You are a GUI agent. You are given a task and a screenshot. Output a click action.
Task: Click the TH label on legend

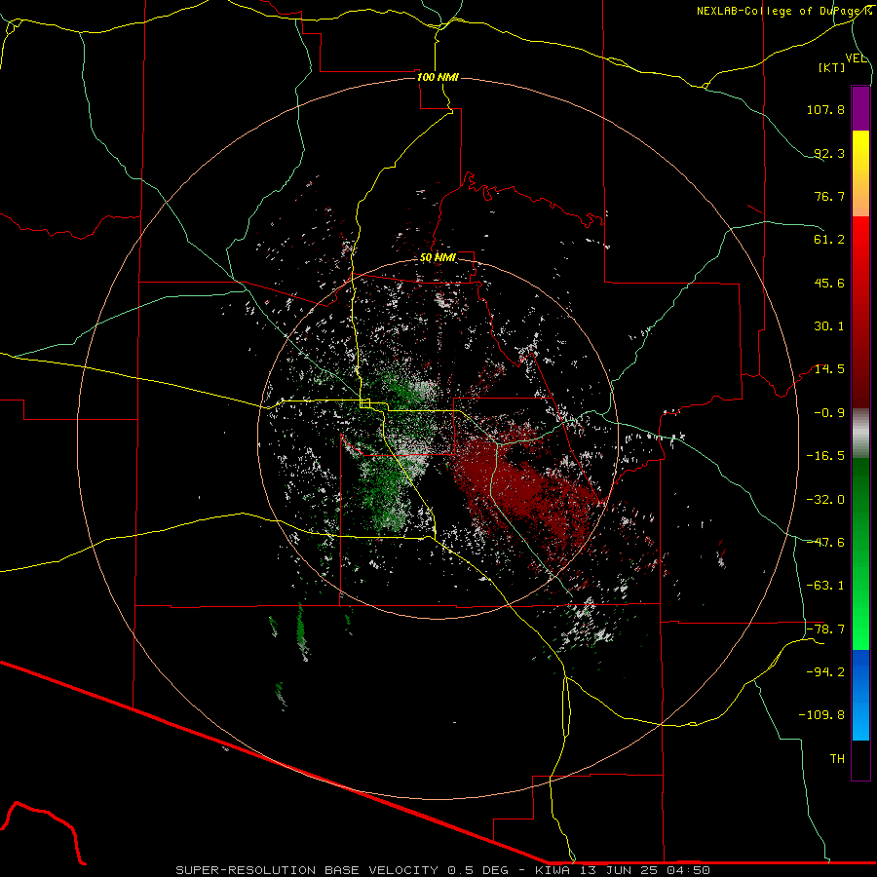tap(837, 759)
